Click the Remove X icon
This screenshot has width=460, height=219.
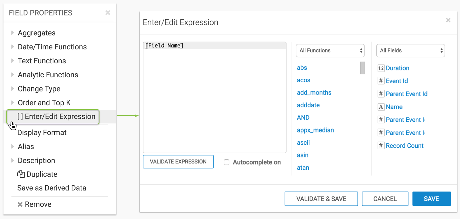(x=20, y=204)
